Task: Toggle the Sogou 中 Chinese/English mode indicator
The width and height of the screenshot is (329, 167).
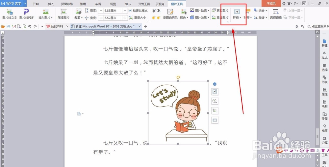Action: 286,151
